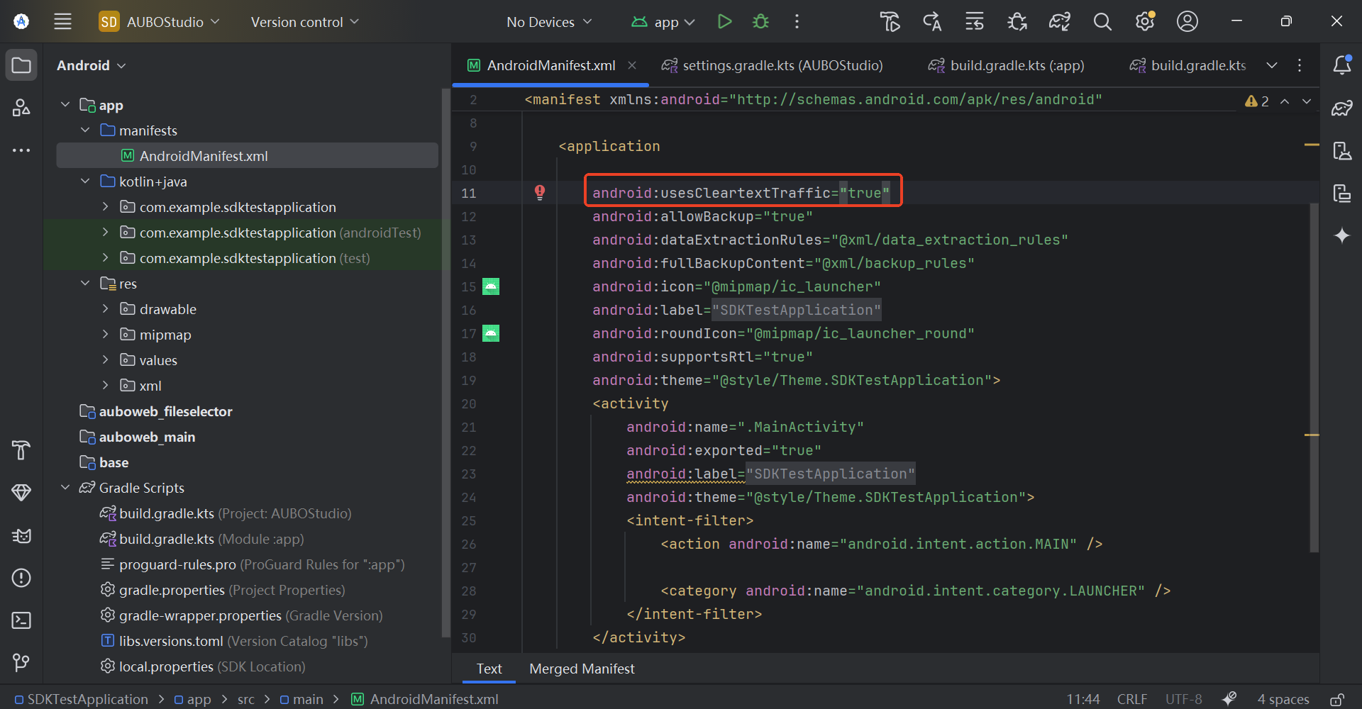This screenshot has height=709, width=1362.
Task: Open the Notifications bell panel
Action: tap(1343, 65)
